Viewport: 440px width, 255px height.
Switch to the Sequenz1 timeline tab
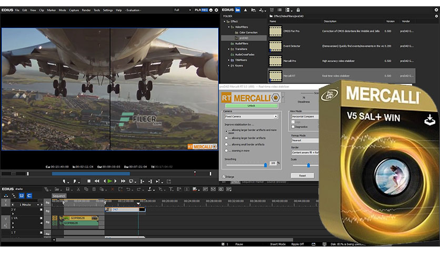59,196
